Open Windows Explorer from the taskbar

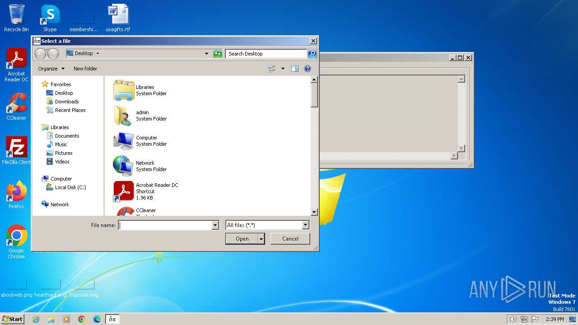pos(51,319)
